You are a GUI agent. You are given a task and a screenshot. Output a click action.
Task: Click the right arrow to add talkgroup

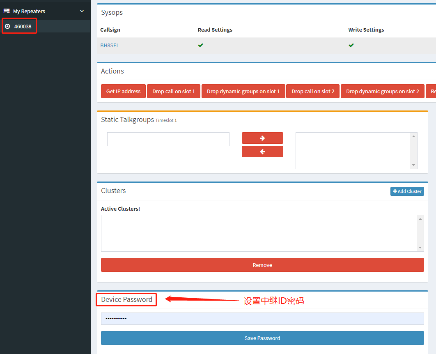(262, 138)
